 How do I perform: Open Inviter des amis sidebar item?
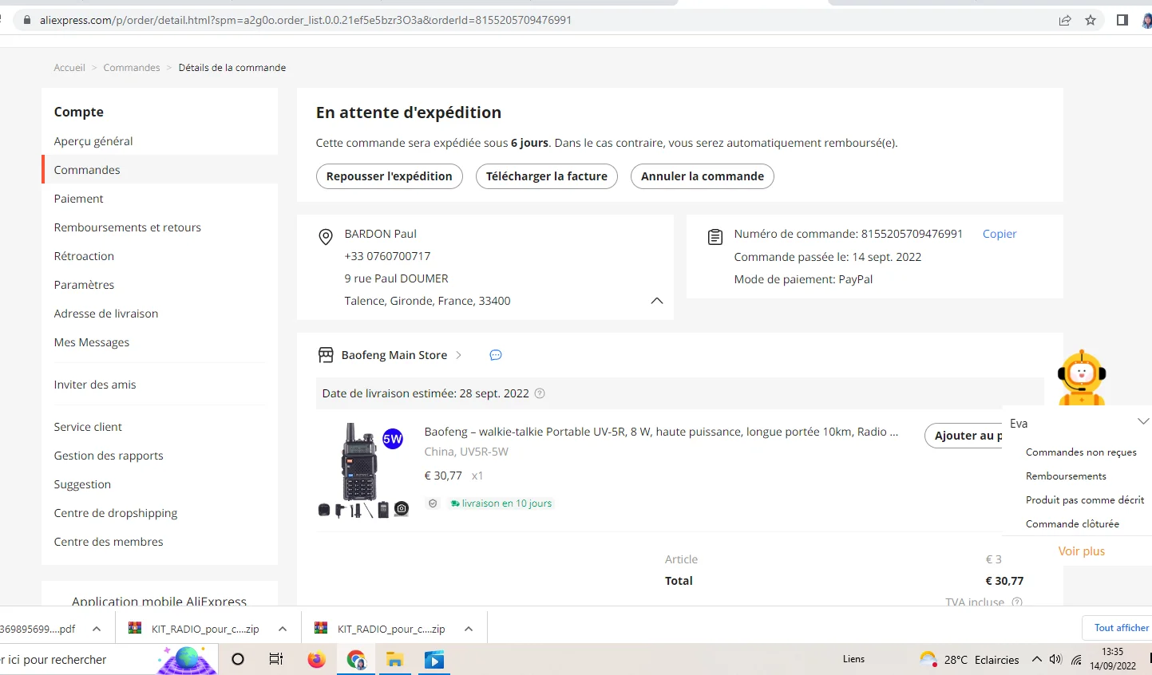[95, 385]
